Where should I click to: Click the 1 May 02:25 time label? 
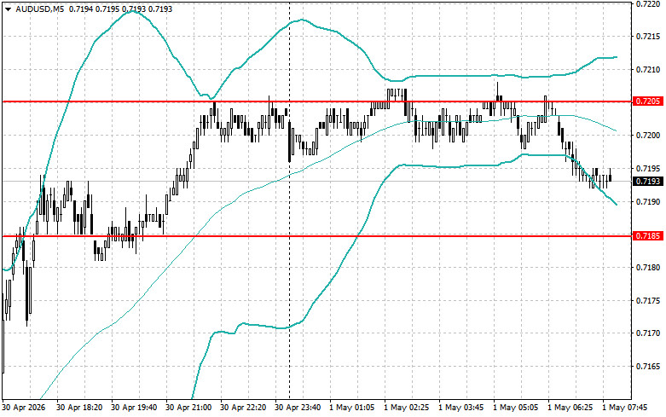[x=407, y=408]
